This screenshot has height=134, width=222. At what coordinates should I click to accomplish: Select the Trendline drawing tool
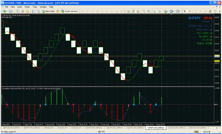coord(205,11)
